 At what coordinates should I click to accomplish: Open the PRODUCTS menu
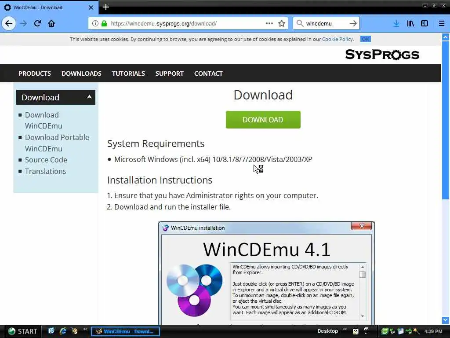(x=35, y=73)
